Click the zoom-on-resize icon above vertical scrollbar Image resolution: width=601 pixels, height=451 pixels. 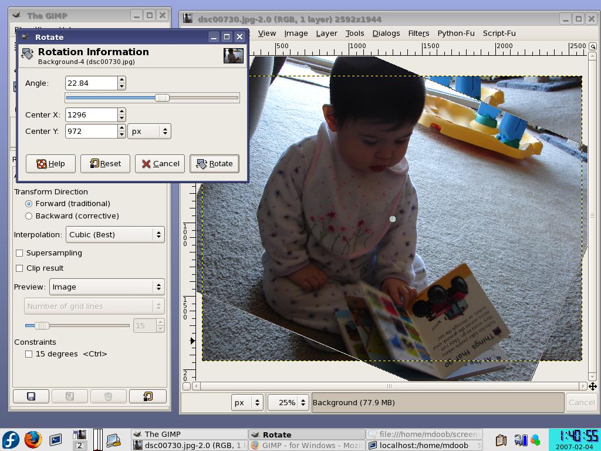[x=592, y=46]
